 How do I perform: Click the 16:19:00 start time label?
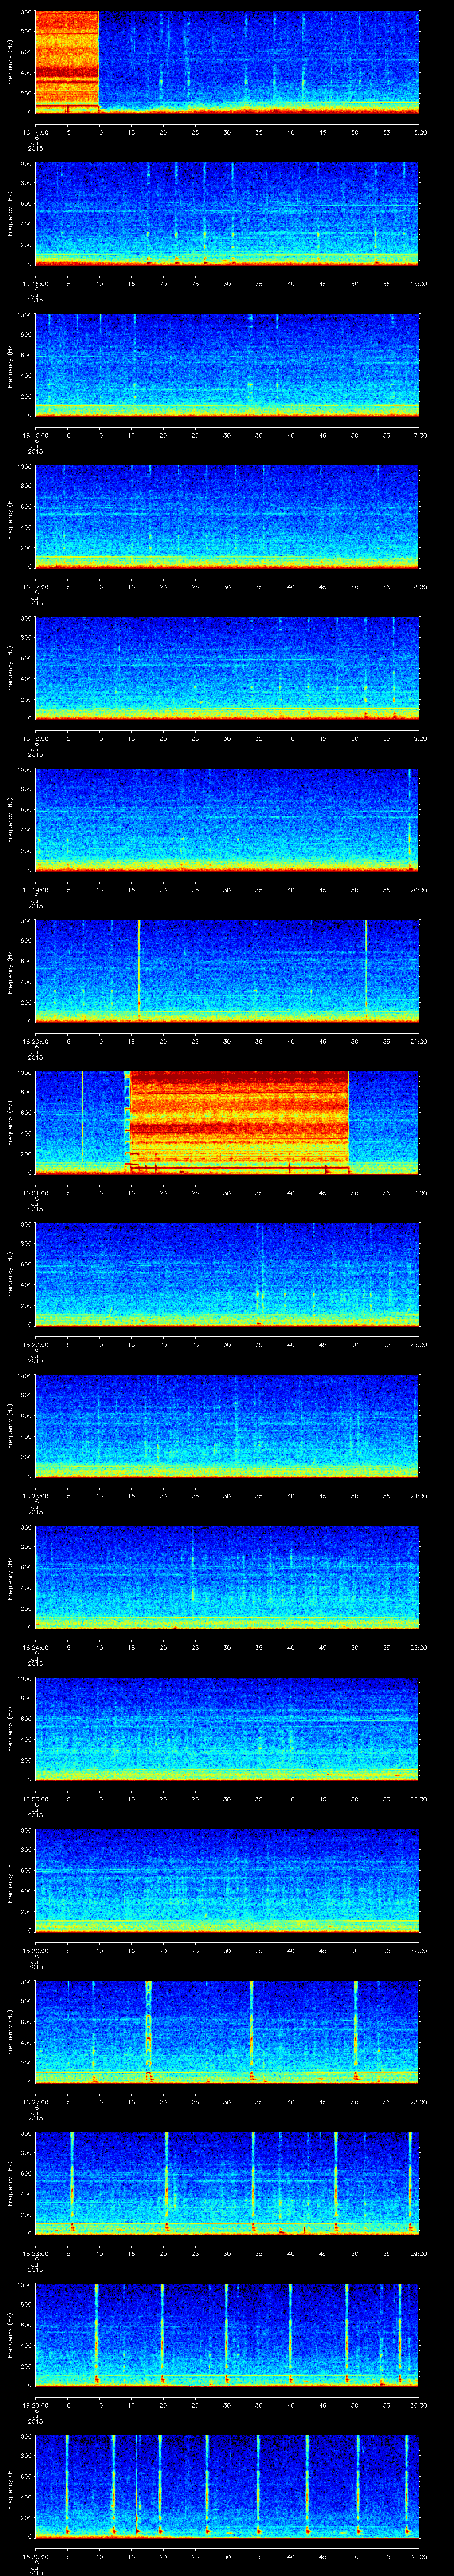click(35, 890)
